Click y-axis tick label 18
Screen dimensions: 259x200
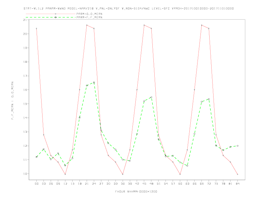pos(25,62)
